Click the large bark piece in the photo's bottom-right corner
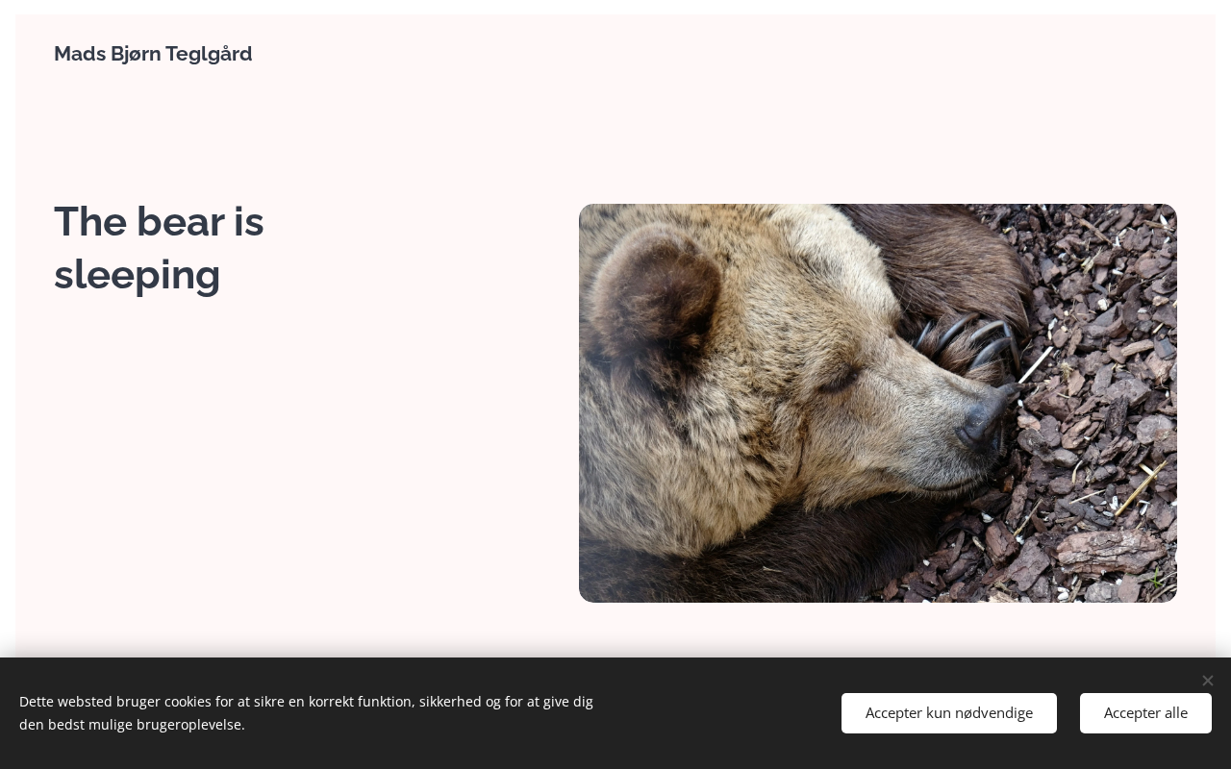Viewport: 1231px width, 769px height. (x=1111, y=552)
